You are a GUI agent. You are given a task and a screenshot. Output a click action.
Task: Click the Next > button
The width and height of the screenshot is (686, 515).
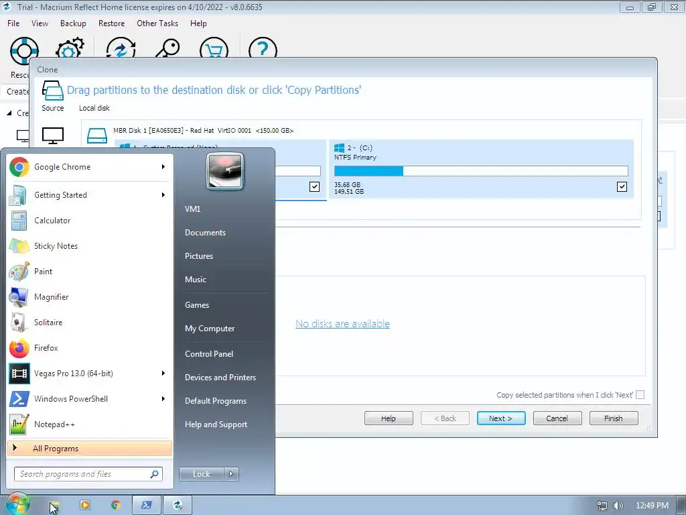coord(501,418)
